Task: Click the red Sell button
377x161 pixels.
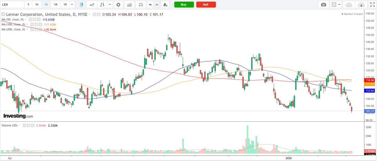Action: coord(206,5)
